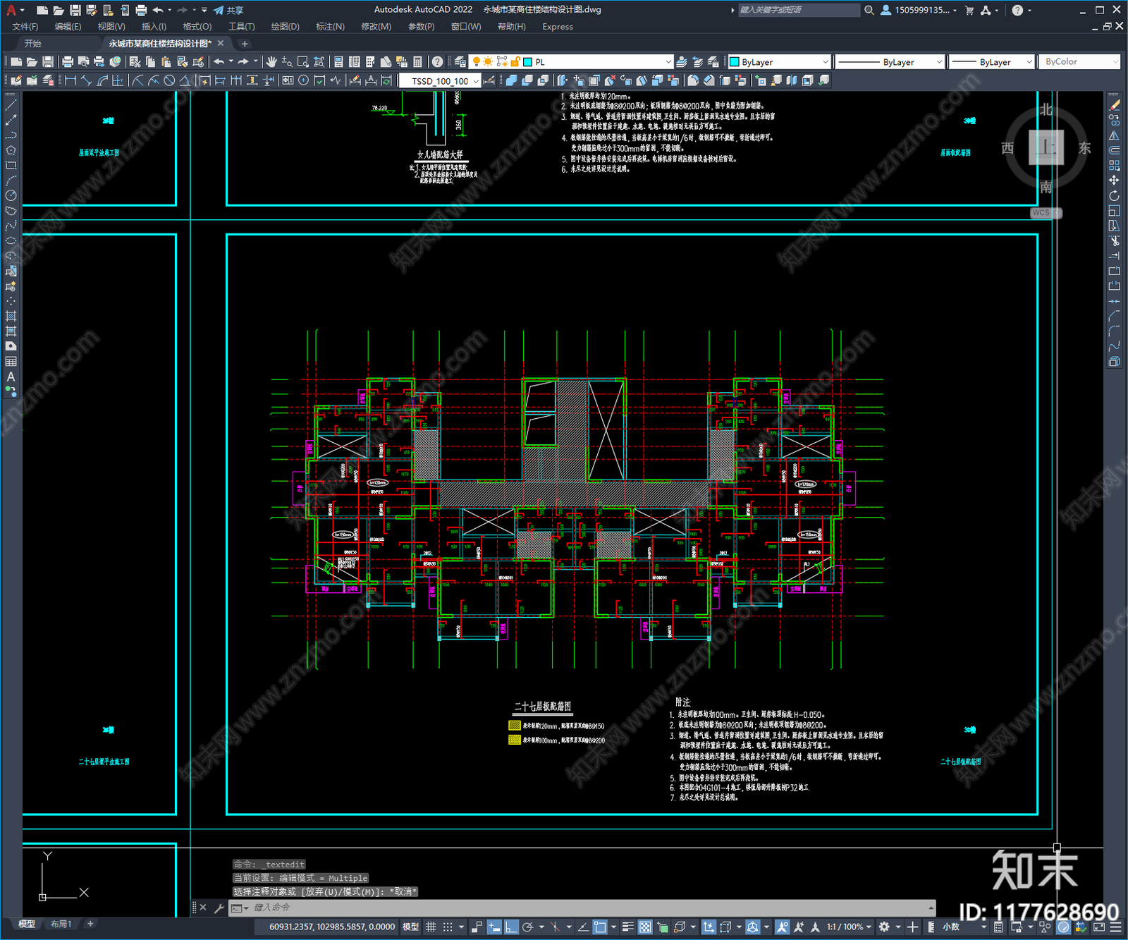This screenshot has height=940, width=1128.
Task: Click the Make Object's Layer Current icon
Action: 682,62
